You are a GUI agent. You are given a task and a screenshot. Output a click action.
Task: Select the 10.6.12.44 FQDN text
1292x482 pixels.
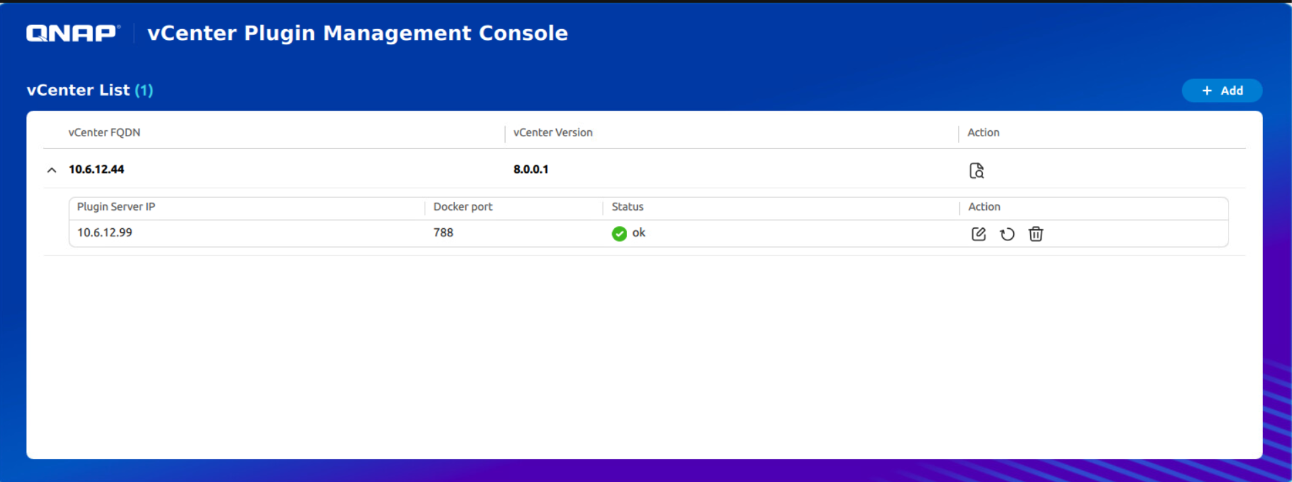(x=97, y=169)
